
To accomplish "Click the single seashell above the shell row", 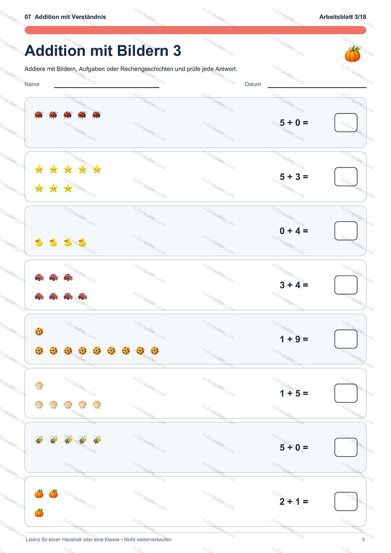I will point(39,385).
